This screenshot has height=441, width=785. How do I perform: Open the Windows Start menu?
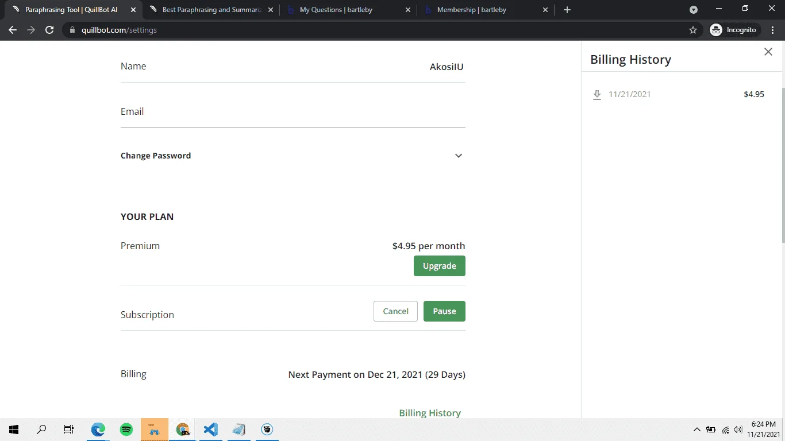(x=14, y=430)
